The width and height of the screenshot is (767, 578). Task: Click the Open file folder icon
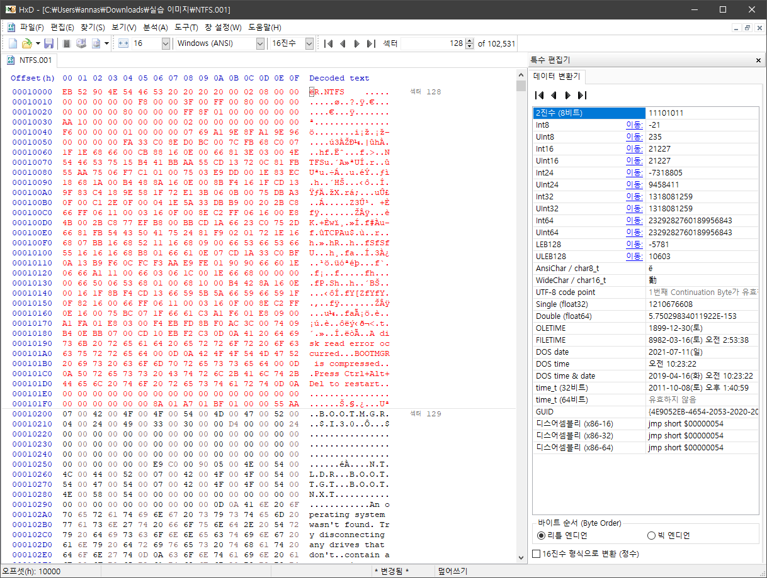(x=27, y=43)
